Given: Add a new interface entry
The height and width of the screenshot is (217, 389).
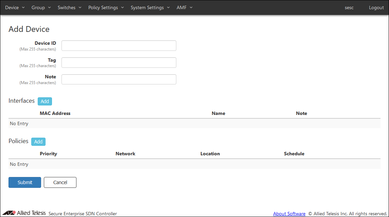Looking at the screenshot, I should [x=45, y=101].
